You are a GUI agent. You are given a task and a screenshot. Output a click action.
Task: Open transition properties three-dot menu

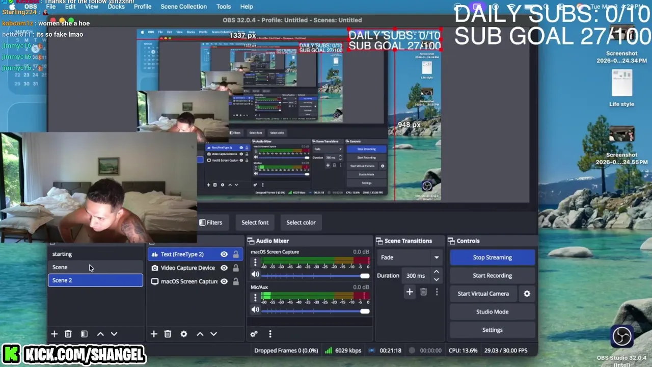point(437,292)
